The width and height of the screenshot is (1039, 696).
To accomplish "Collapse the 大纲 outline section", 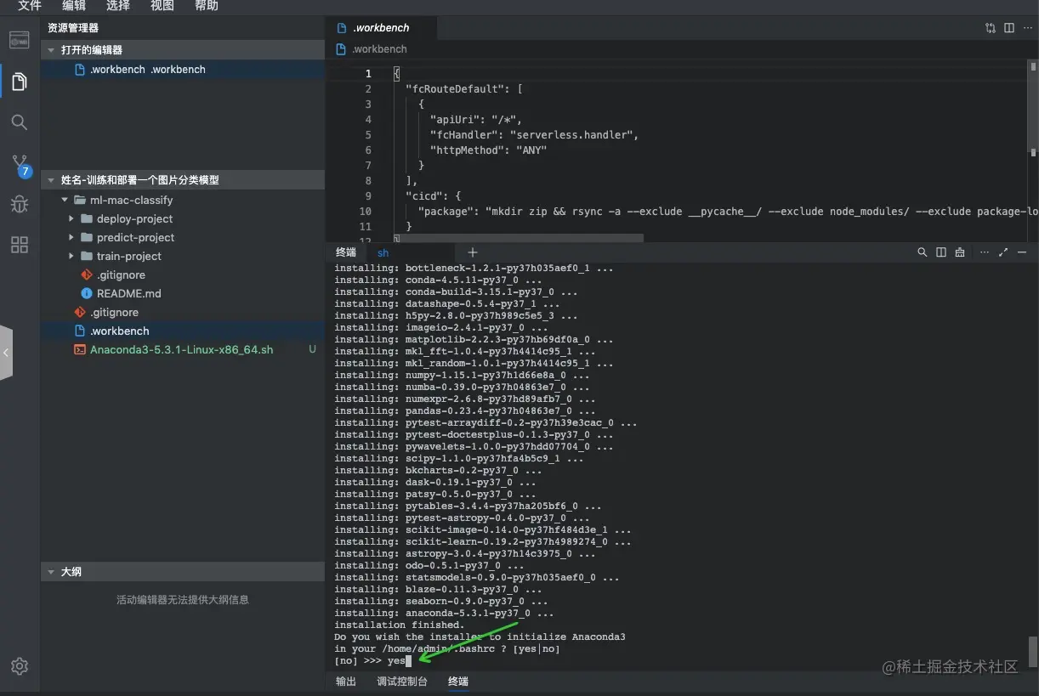I will 52,572.
